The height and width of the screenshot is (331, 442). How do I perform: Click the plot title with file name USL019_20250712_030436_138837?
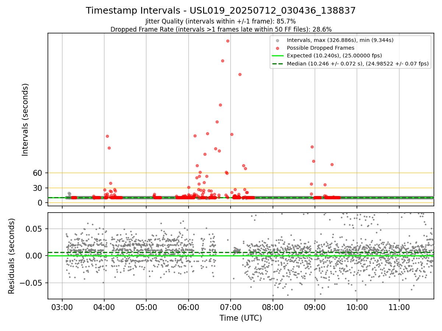[x=221, y=11]
